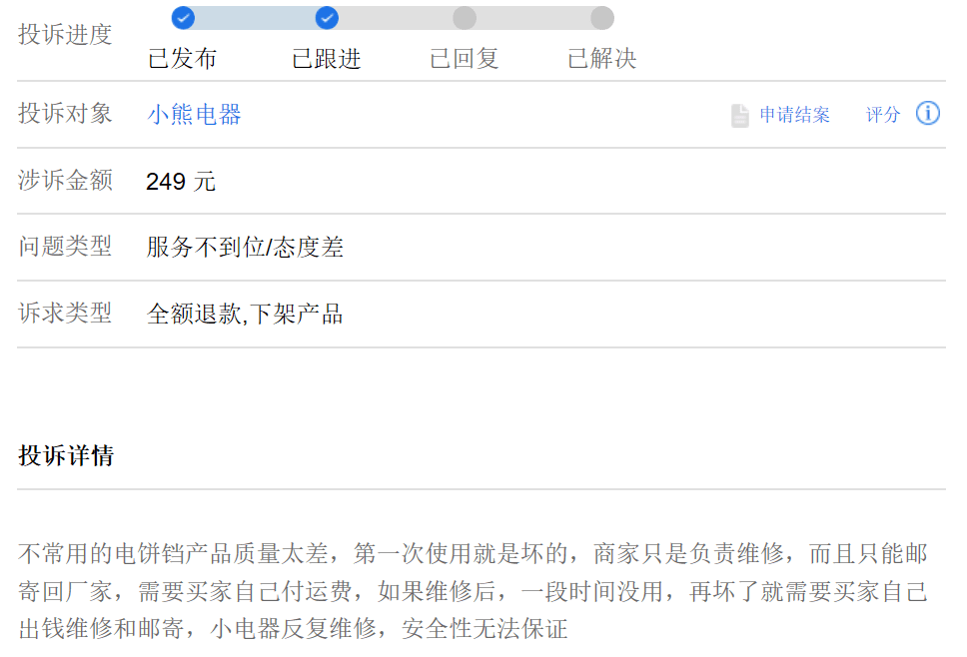The width and height of the screenshot is (967, 657).
Task: Click the 投诉对象 field label
Action: click(x=66, y=113)
